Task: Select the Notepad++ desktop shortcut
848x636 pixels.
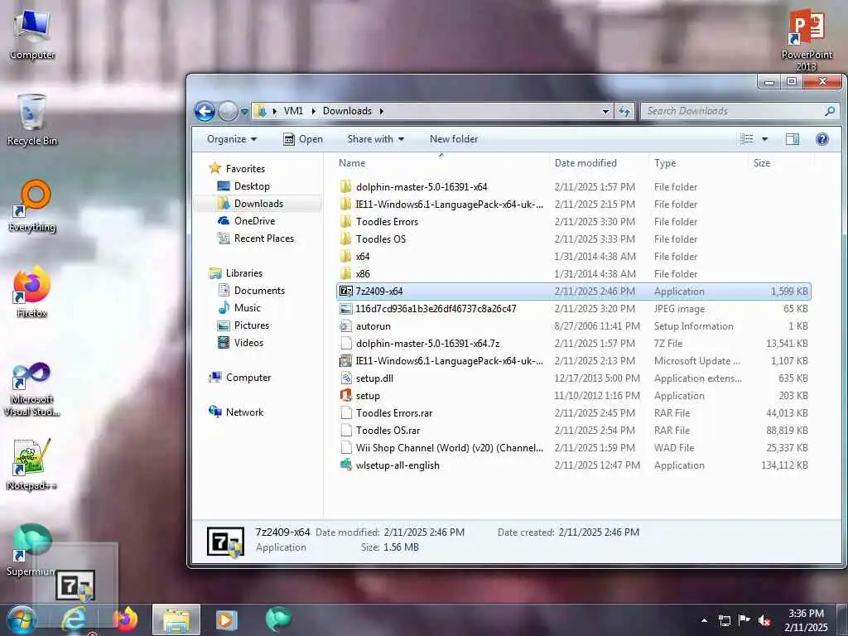Action: tap(31, 464)
